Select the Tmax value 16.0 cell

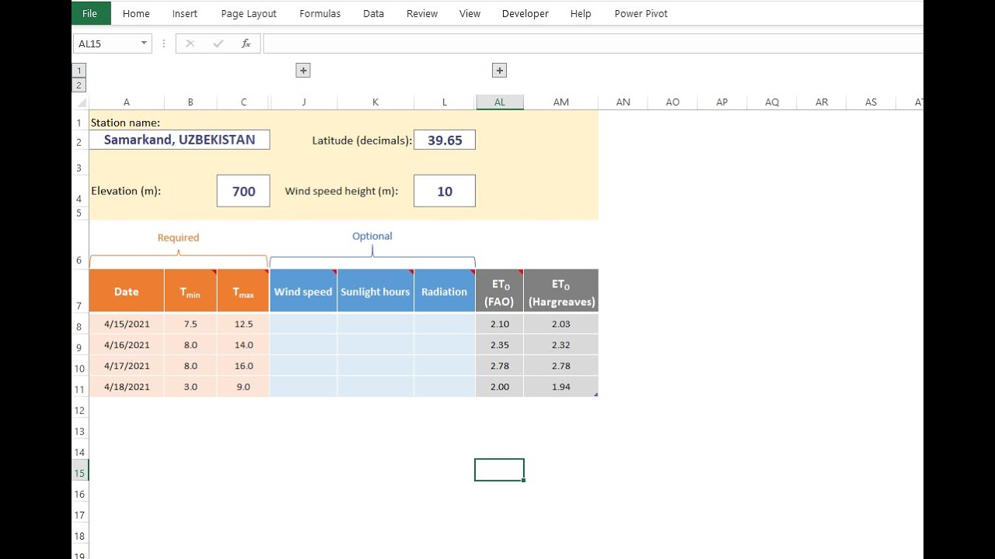pos(243,366)
